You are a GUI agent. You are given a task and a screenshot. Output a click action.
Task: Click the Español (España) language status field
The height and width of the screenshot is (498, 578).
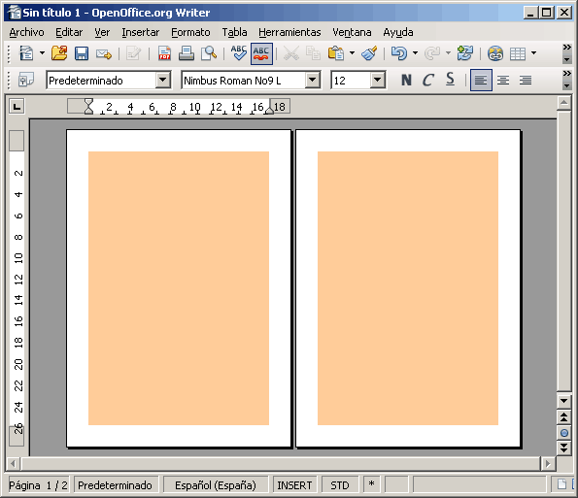(x=216, y=485)
